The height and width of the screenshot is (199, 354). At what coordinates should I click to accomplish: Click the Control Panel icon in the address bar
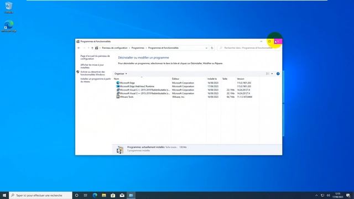[x=97, y=48]
